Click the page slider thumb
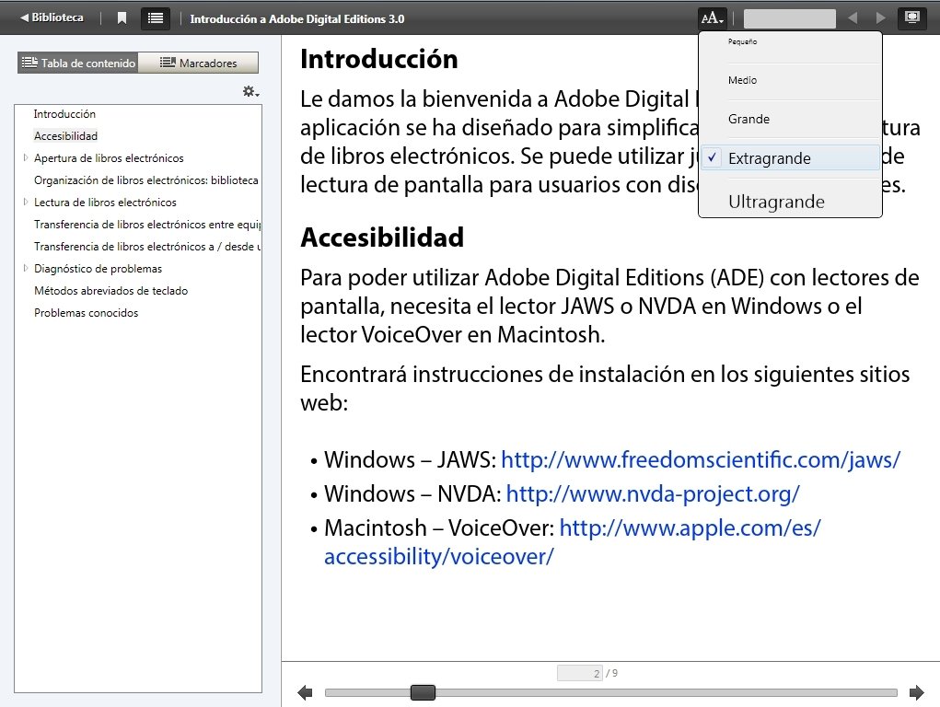 coord(423,692)
